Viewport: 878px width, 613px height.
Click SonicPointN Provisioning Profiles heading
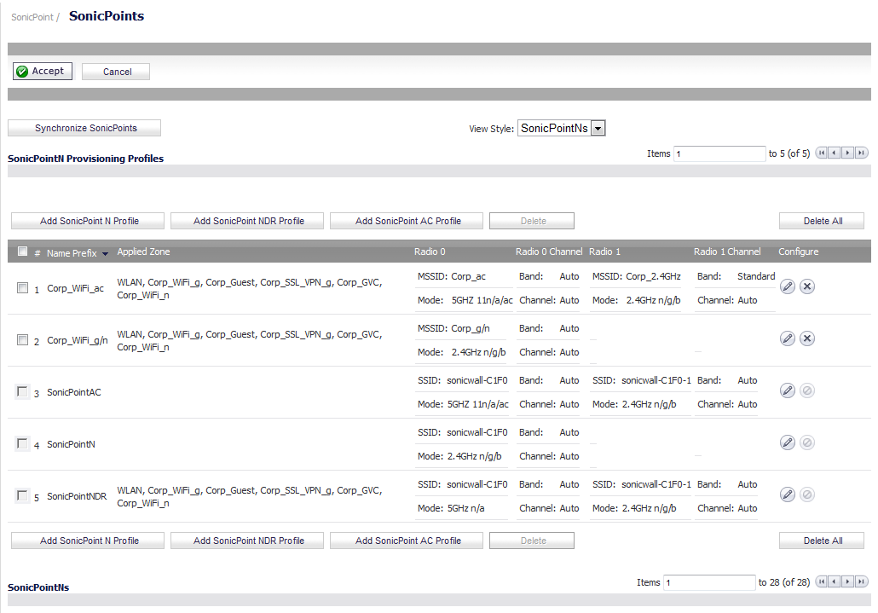(x=86, y=159)
